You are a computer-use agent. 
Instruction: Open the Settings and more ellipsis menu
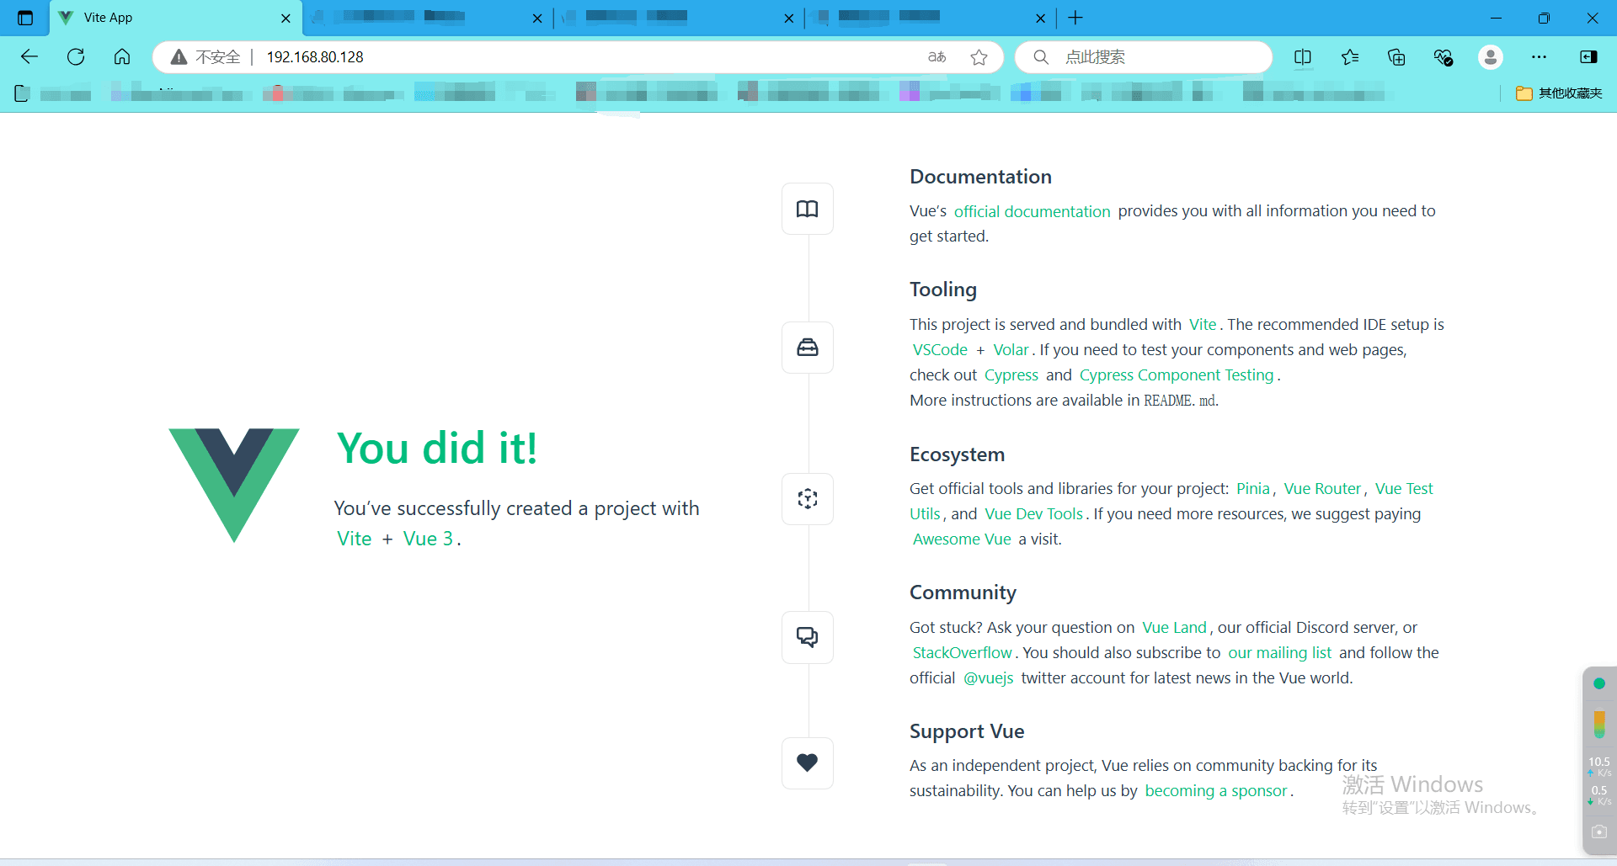pos(1540,57)
